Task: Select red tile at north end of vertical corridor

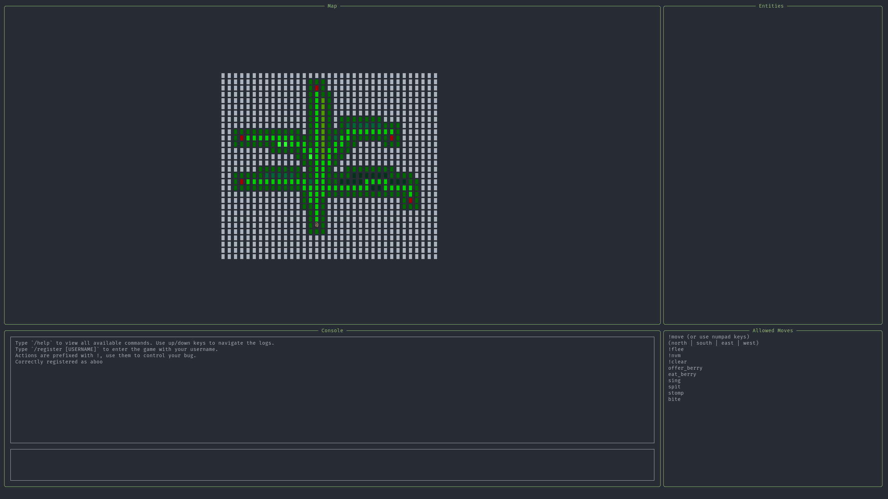Action: 317,88
